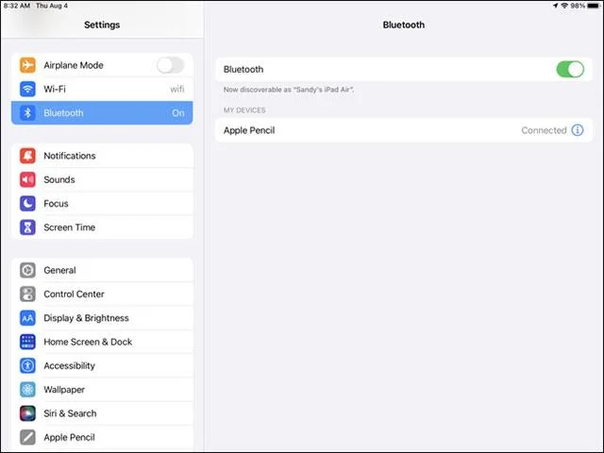Tap the Apple Pencil sidebar icon
The width and height of the screenshot is (604, 453).
coord(27,437)
